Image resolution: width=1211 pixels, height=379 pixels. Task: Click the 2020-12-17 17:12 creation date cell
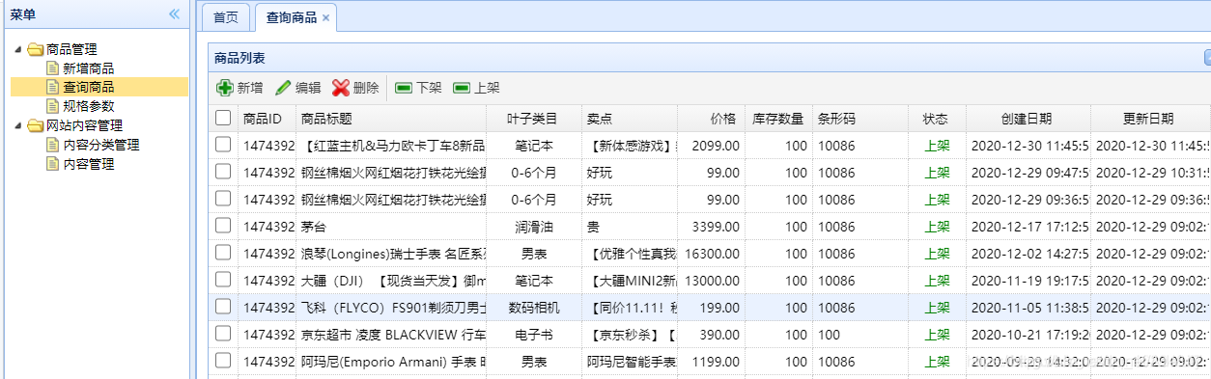click(1028, 227)
